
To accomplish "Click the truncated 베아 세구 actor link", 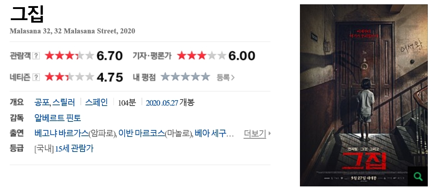I will (x=214, y=134).
